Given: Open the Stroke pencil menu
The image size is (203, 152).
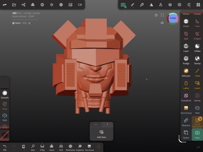Looking at the screenshot, I should click(132, 5).
